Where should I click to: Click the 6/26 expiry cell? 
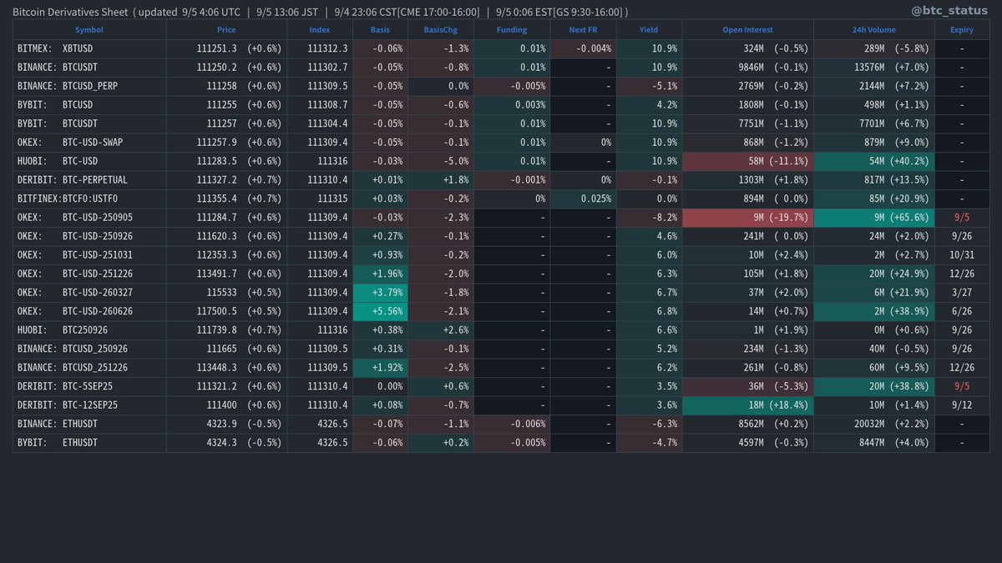point(962,311)
